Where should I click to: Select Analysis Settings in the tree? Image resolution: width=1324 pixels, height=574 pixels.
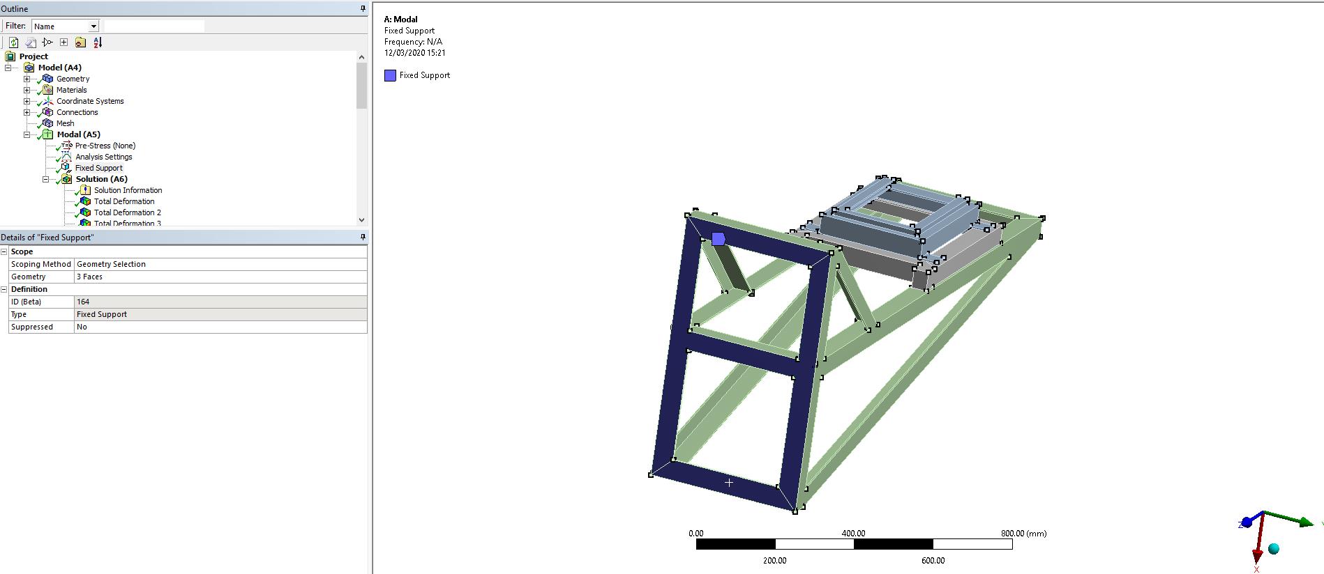coord(103,157)
